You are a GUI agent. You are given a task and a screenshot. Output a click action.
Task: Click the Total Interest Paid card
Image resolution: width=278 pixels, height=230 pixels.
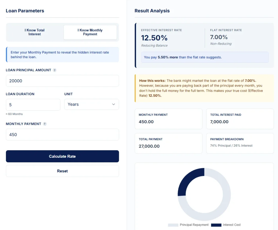pos(240,119)
